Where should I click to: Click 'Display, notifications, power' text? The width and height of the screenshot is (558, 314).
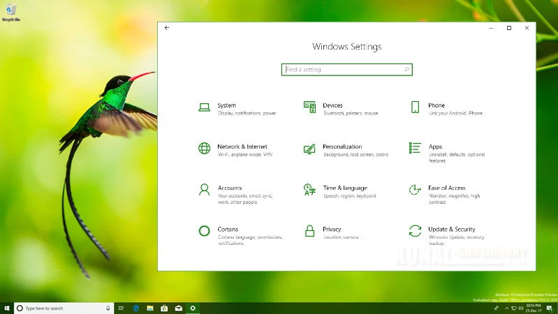point(247,113)
